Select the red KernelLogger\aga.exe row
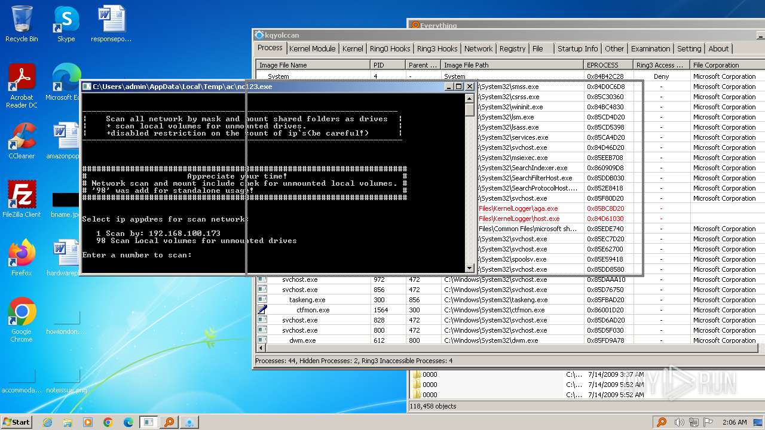This screenshot has width=765, height=430. [622, 208]
